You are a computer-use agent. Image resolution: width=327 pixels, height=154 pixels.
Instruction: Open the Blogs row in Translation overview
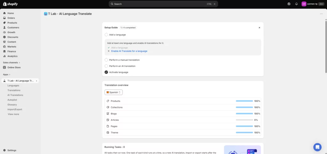pyautogui.click(x=183, y=114)
